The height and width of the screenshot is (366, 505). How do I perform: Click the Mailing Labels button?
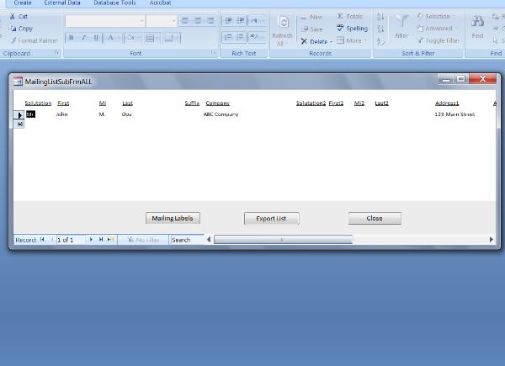(x=173, y=218)
